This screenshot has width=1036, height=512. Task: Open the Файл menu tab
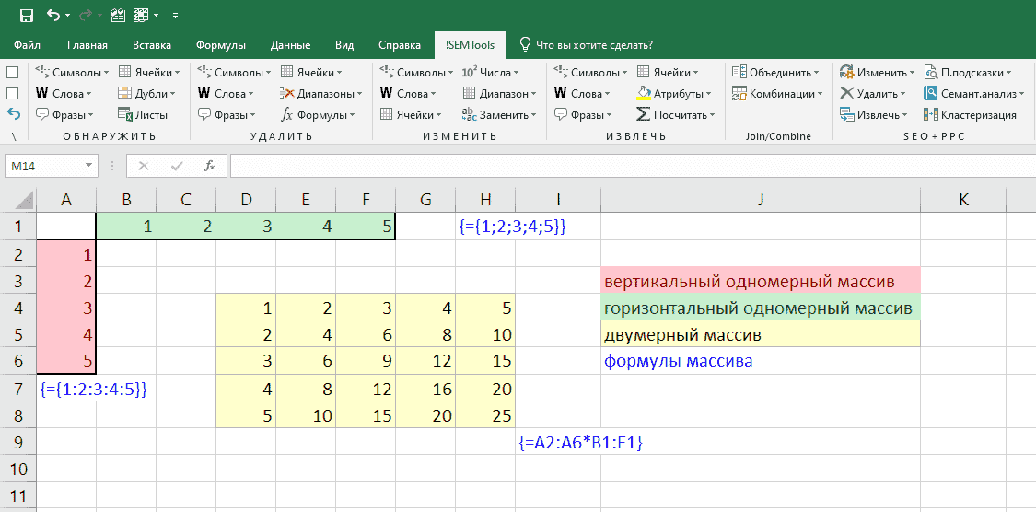click(28, 45)
